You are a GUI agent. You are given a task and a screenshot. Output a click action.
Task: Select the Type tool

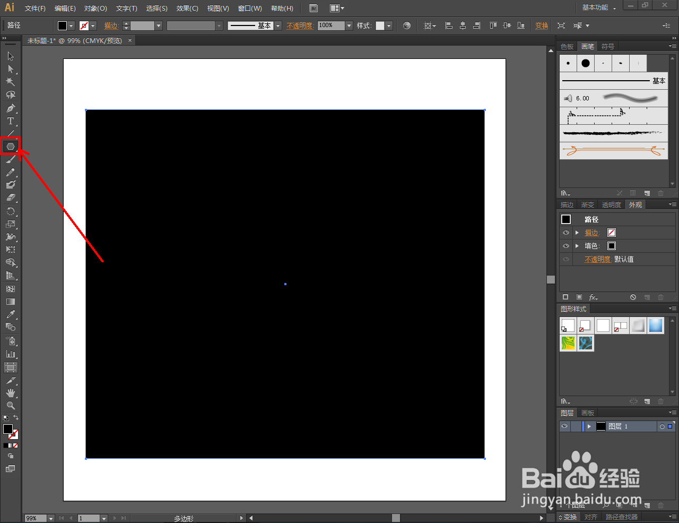(x=11, y=121)
